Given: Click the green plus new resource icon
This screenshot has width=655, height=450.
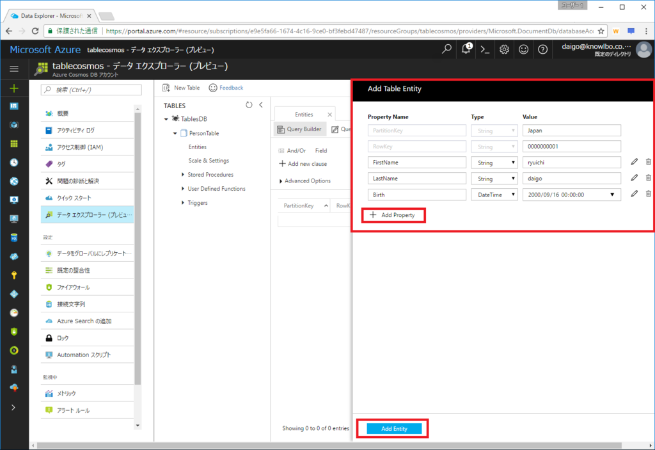Looking at the screenshot, I should click(14, 88).
